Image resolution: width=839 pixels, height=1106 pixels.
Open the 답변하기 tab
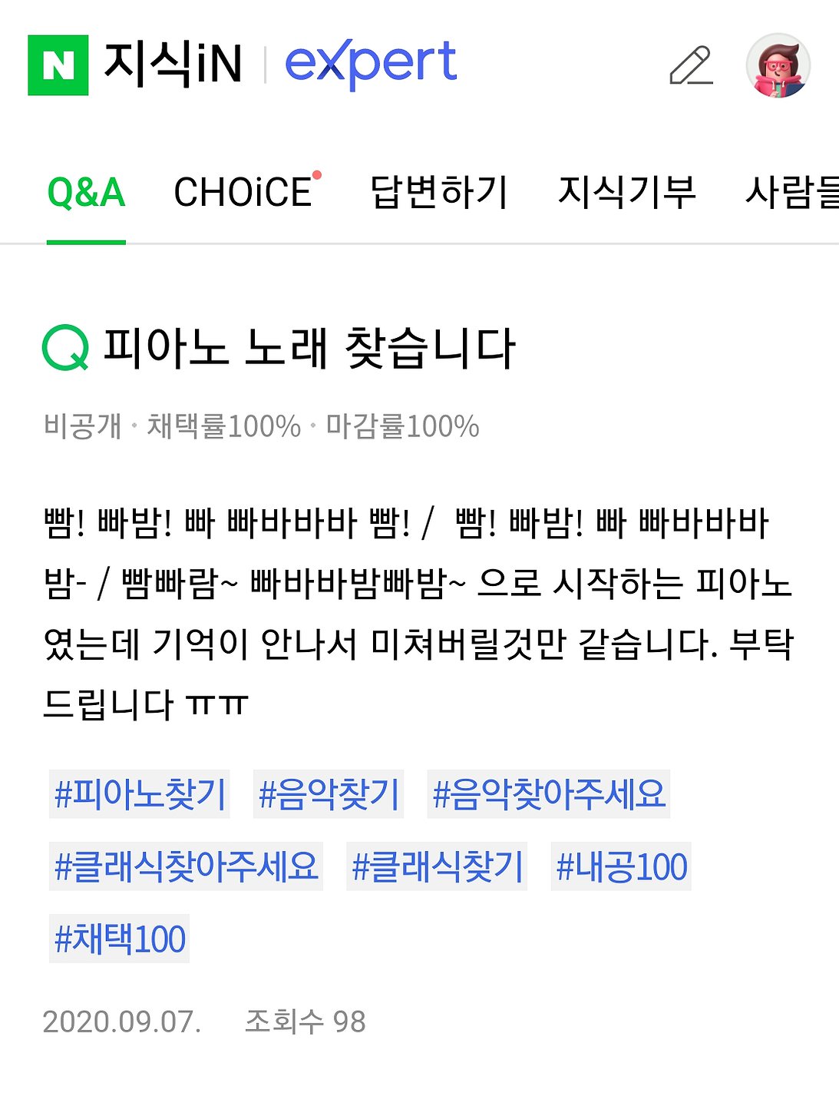pos(439,192)
